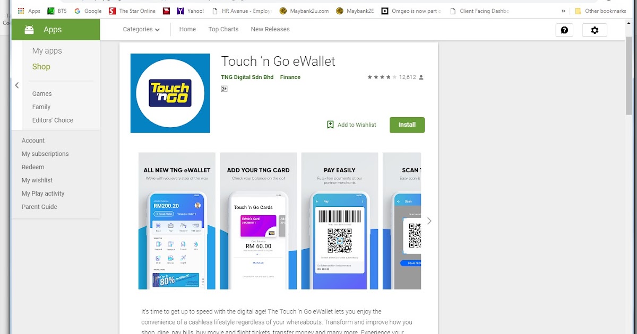Open TNG Digital Sdn Bhd developer link
The image size is (637, 334).
pos(247,77)
